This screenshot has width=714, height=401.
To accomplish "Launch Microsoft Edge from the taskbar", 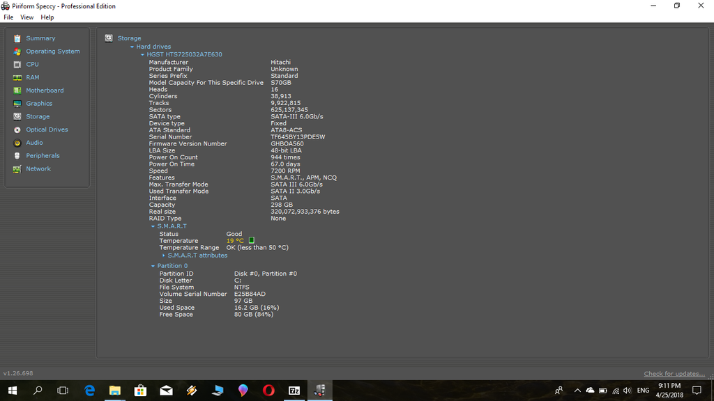I will 90,390.
